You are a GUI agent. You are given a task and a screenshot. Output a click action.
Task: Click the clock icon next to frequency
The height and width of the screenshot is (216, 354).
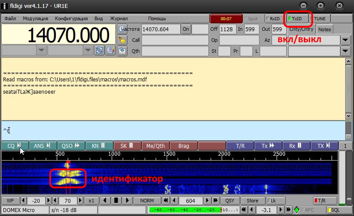[x=122, y=29]
